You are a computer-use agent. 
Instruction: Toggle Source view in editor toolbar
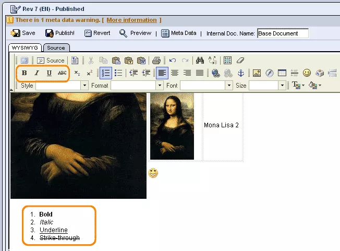(x=51, y=61)
